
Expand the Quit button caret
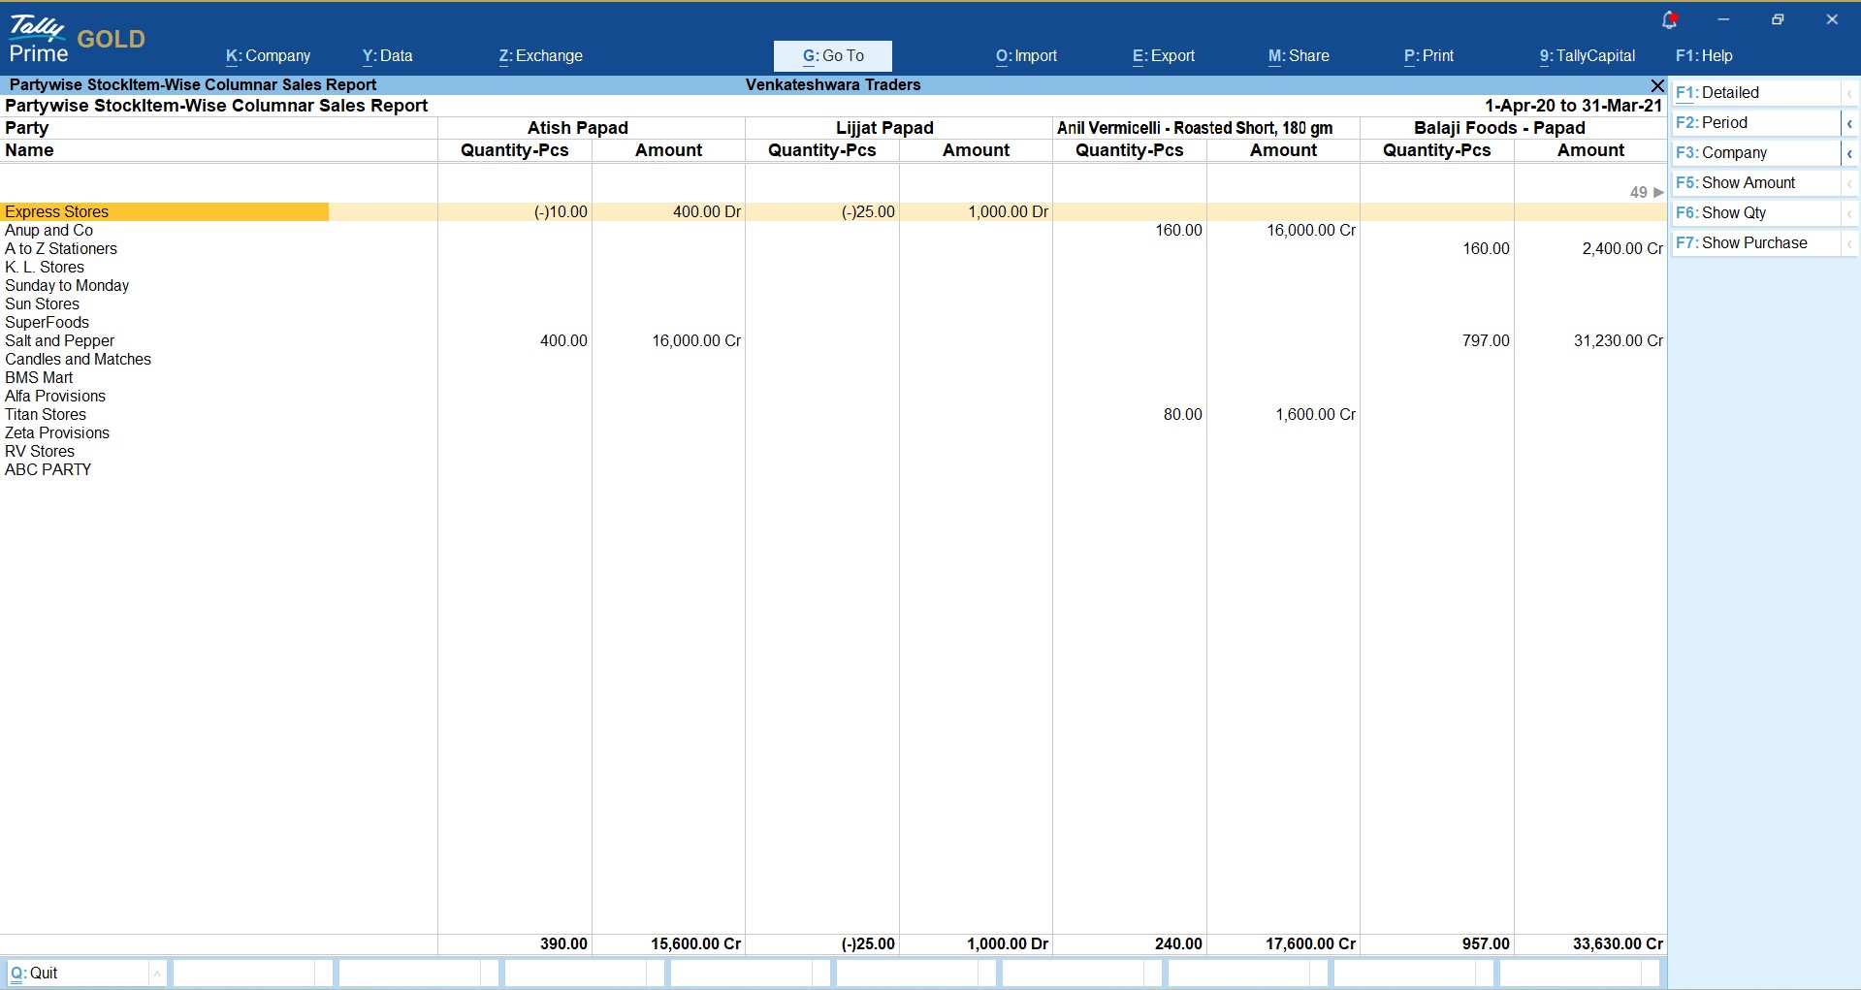[157, 974]
